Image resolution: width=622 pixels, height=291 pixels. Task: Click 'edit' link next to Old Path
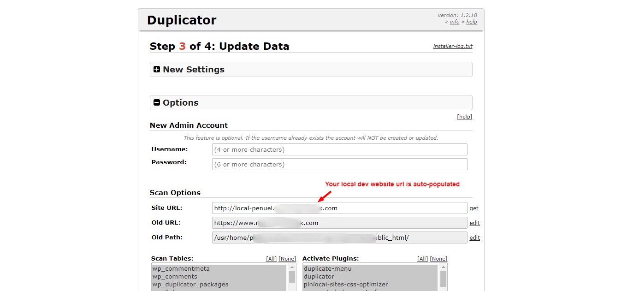tap(474, 238)
